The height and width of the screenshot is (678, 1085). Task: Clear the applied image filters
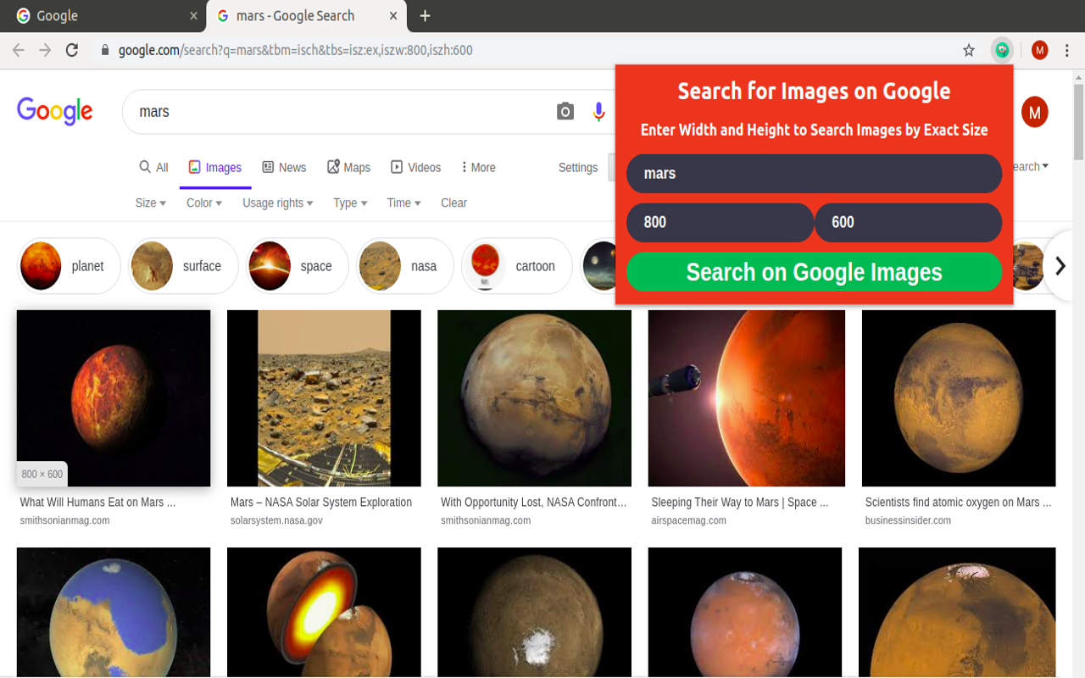(x=453, y=203)
